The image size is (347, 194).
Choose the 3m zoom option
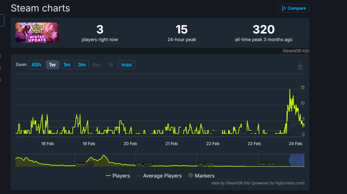82,65
